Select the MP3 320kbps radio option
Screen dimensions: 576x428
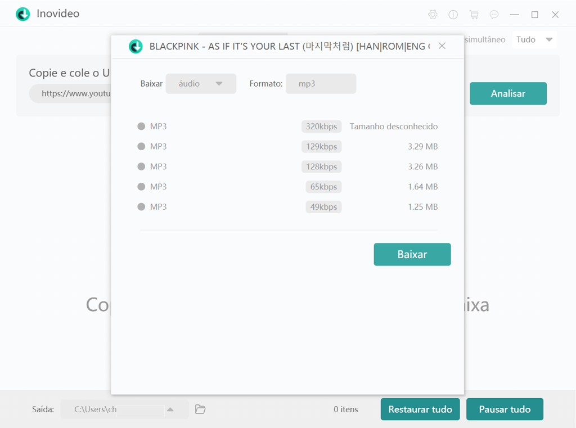141,127
